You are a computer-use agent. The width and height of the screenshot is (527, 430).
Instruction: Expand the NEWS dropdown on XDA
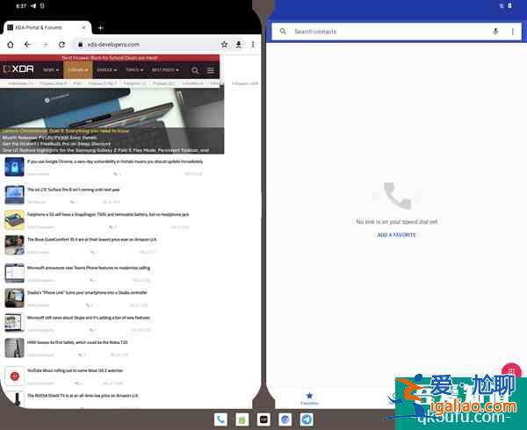pyautogui.click(x=51, y=70)
